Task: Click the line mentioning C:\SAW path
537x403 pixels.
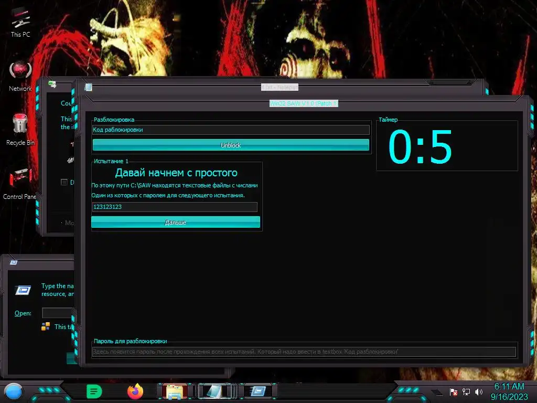Action: [174, 185]
